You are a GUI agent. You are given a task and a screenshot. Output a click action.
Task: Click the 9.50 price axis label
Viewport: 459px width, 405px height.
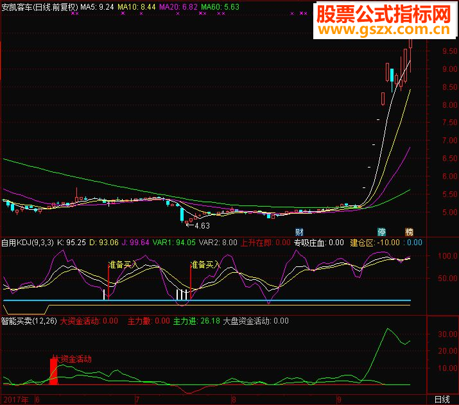449,51
